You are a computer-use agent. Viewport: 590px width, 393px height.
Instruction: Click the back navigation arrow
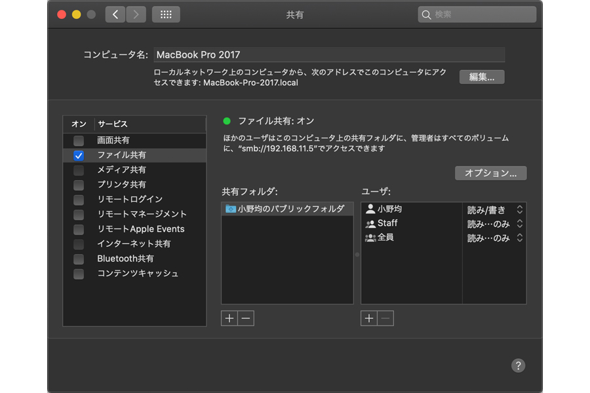click(115, 14)
